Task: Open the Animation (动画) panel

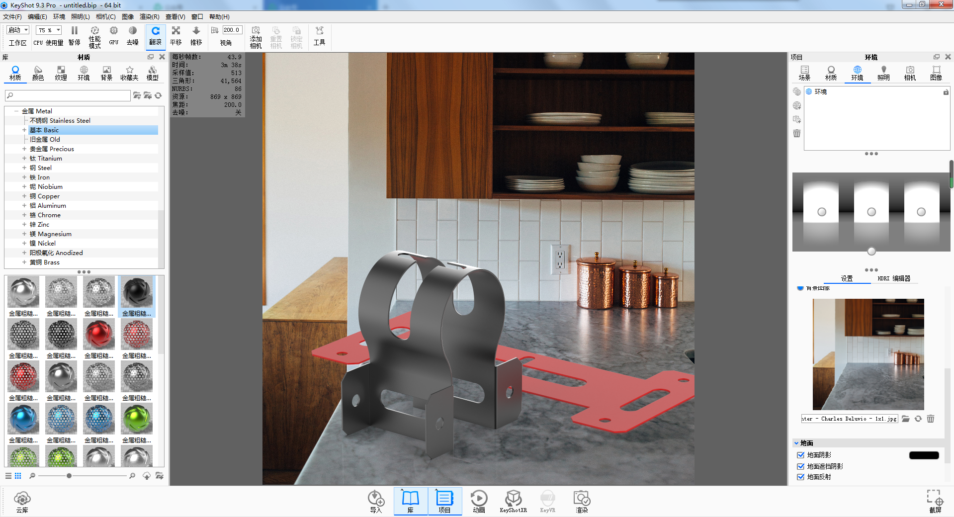Action: pyautogui.click(x=479, y=502)
